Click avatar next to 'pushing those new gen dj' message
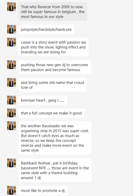The height and width of the screenshot is (196, 133). tap(12, 65)
